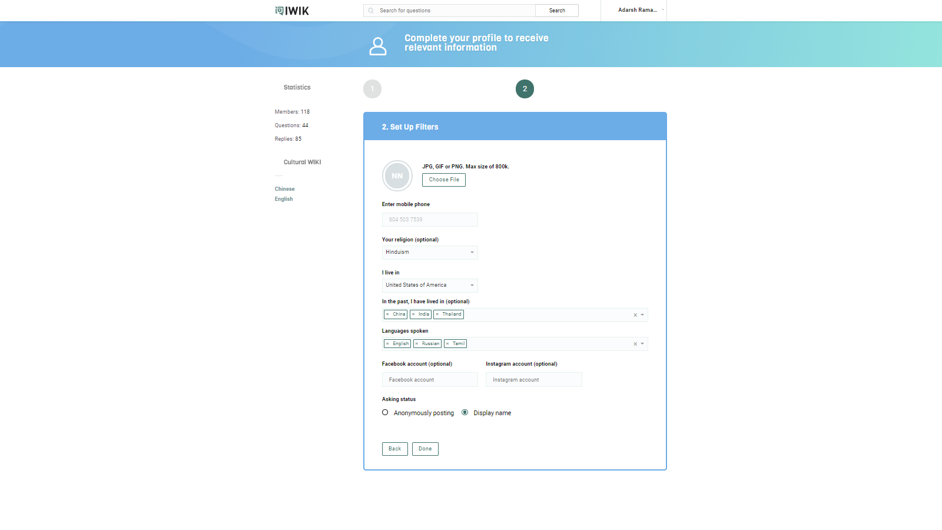Open the I live in country dropdown
This screenshot has width=942, height=530.
click(x=430, y=285)
